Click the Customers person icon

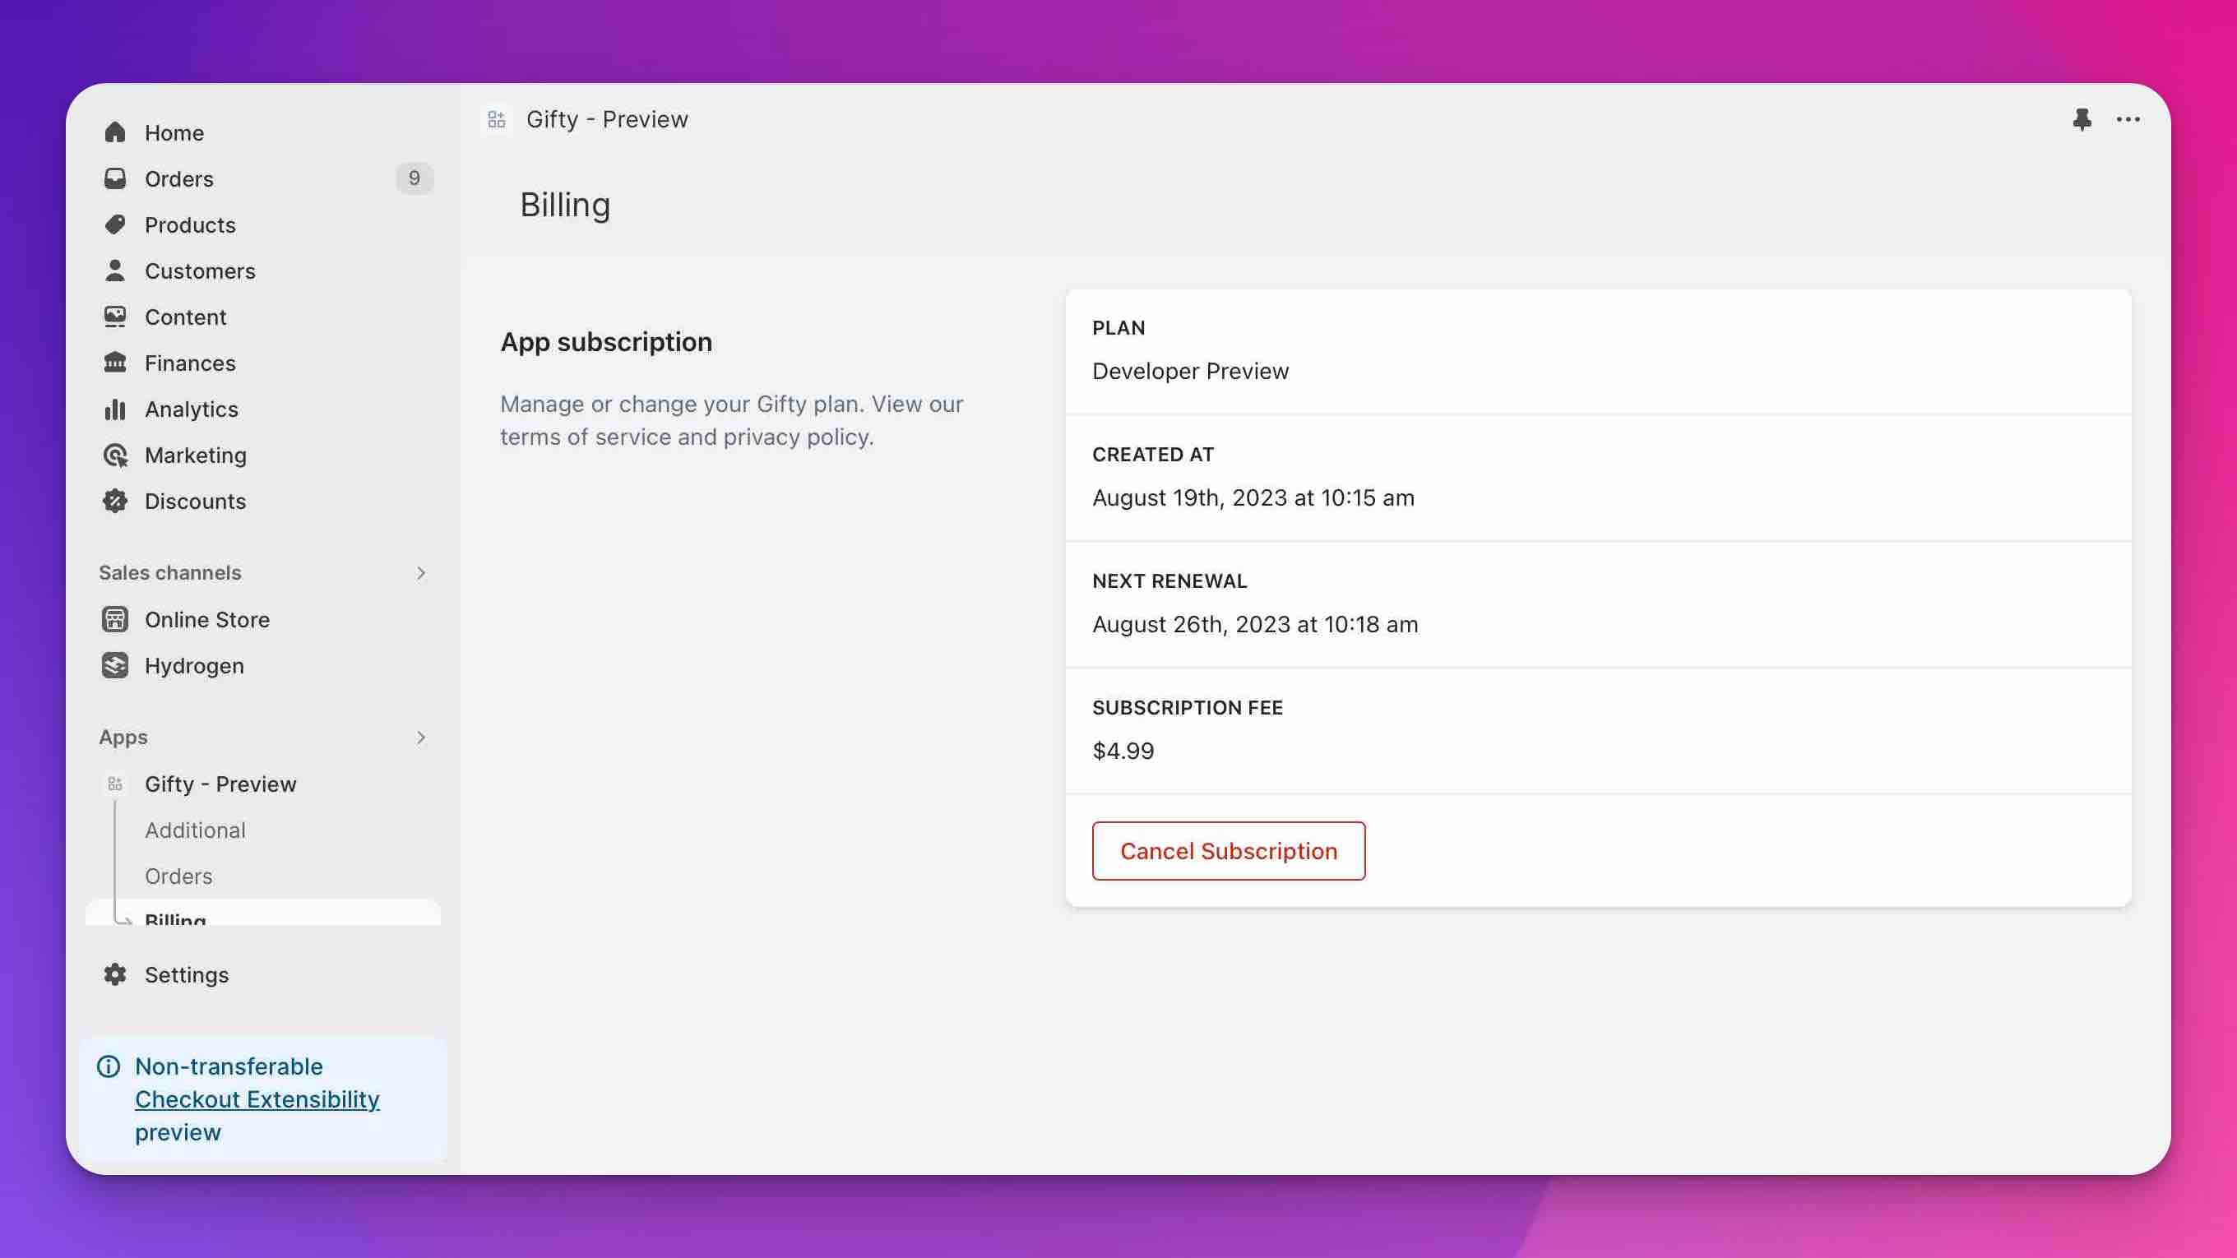[114, 271]
